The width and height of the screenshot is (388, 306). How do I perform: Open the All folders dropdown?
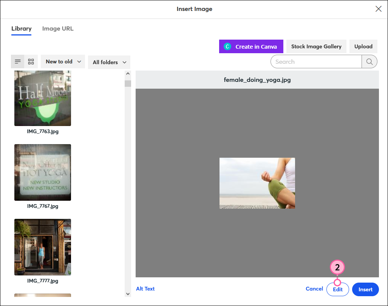[109, 62]
